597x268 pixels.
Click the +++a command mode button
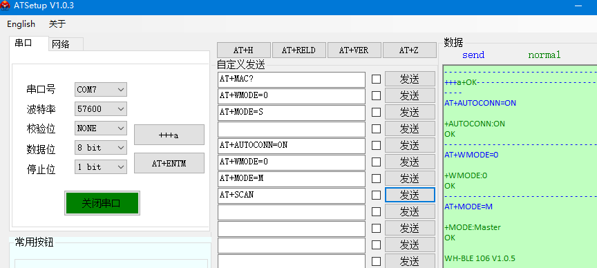pyautogui.click(x=169, y=135)
